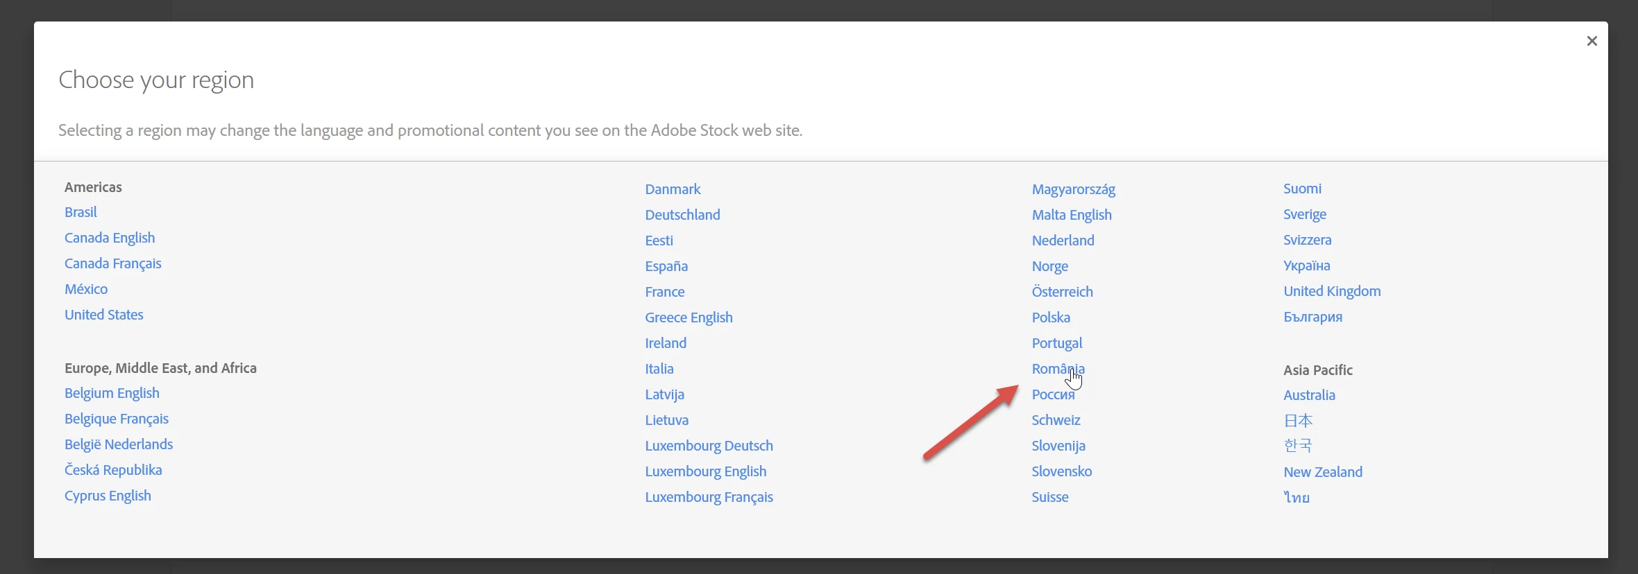Select the Brasil region
This screenshot has height=574, width=1638.
click(81, 212)
